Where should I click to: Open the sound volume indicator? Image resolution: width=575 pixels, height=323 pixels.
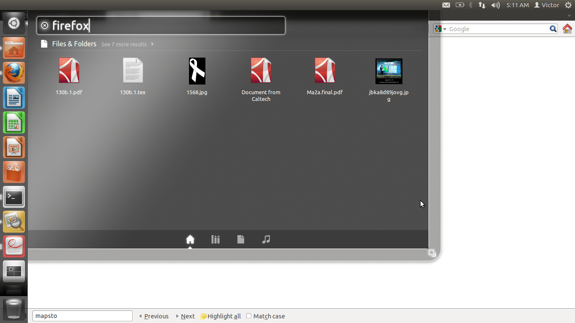point(495,5)
